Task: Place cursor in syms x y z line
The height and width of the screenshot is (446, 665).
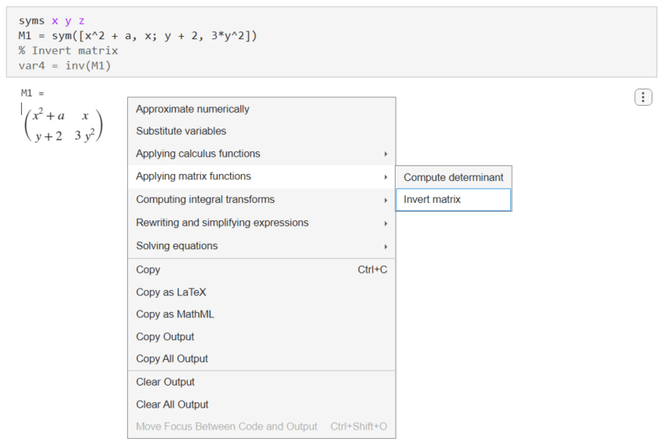Action: [52, 21]
